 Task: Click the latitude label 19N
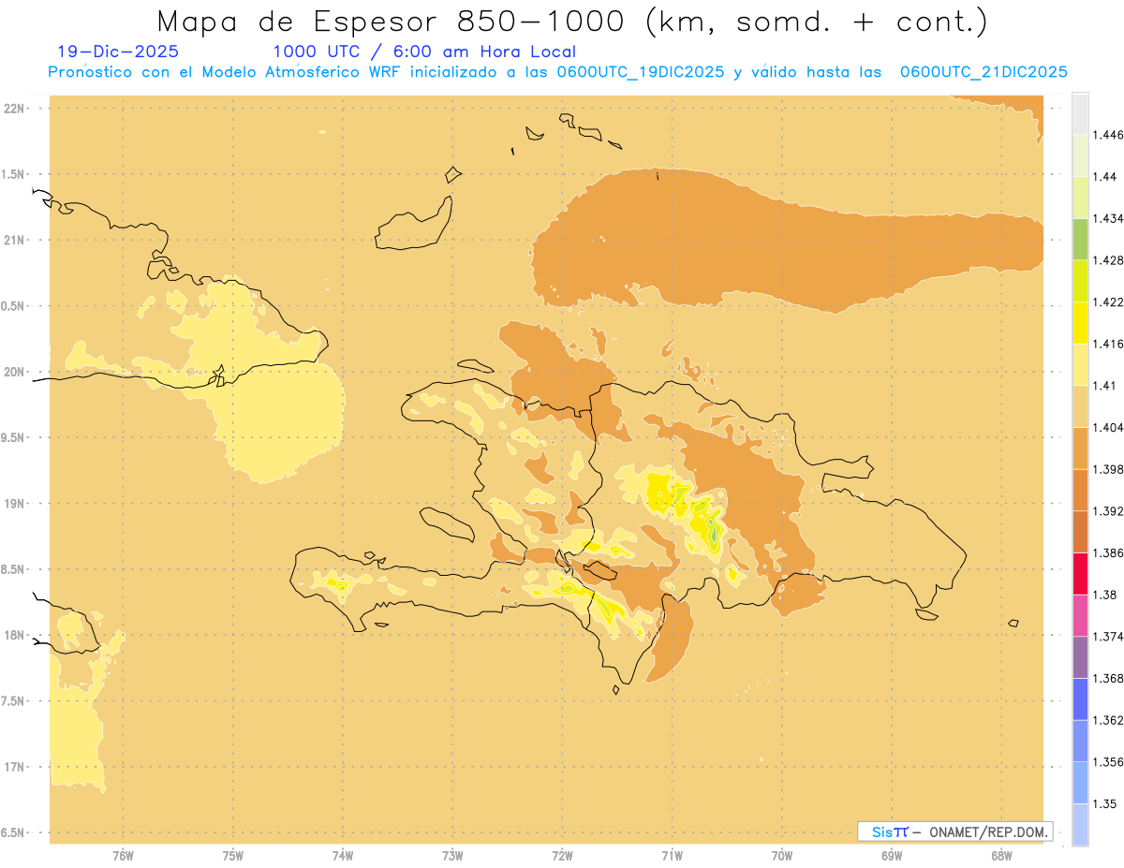tap(14, 504)
